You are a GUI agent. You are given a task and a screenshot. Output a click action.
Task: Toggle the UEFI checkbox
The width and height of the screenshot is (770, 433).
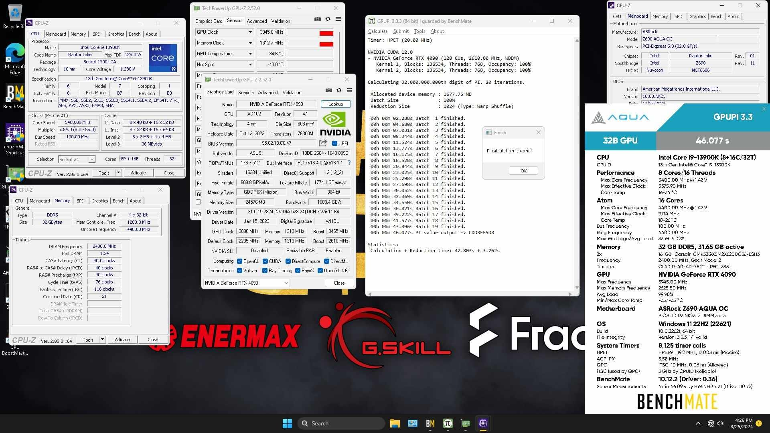335,144
